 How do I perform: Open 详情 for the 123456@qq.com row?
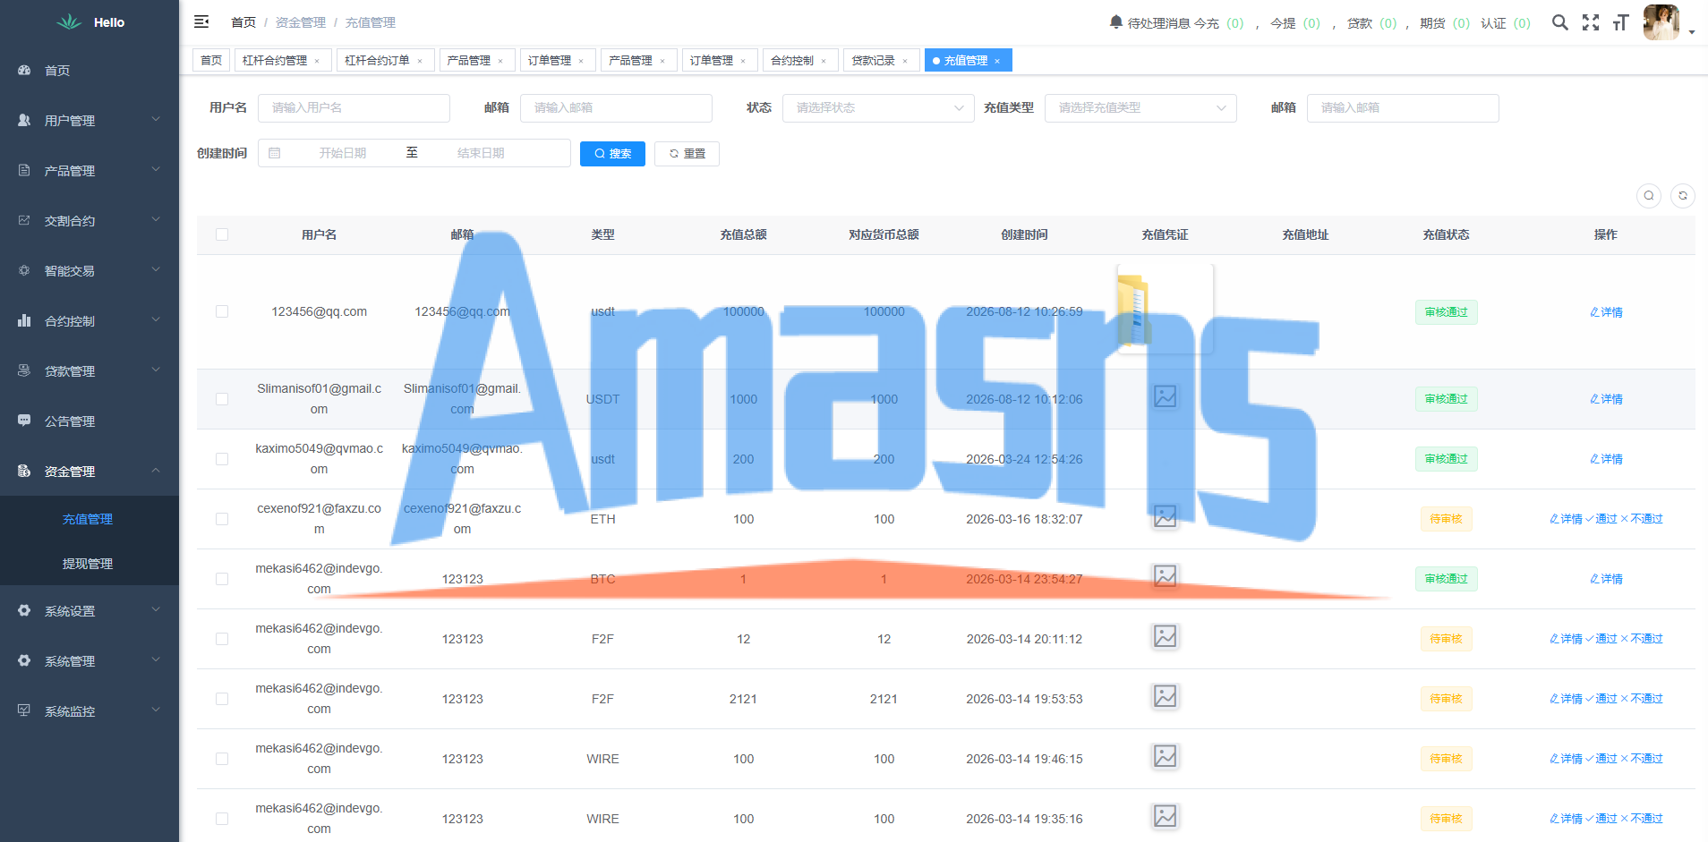[1606, 312]
